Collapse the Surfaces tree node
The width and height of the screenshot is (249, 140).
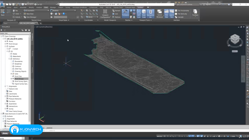(x=5, y=46)
